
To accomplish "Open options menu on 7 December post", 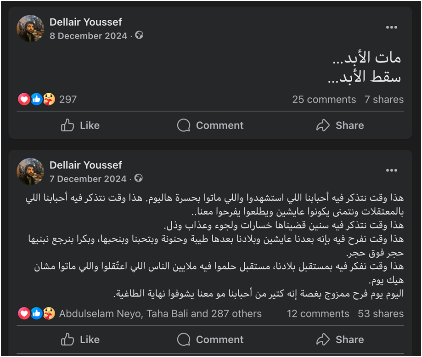I will pos(391,170).
